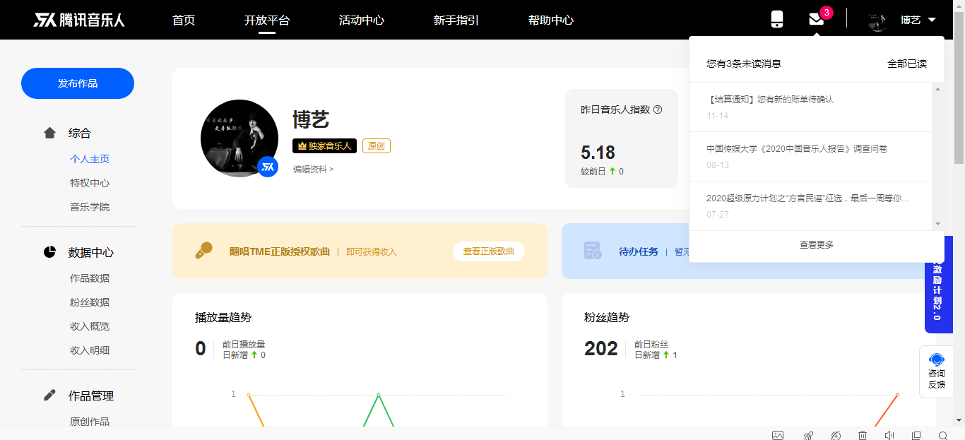Screen dimensions: 965x440
Task: Click the window restore icon in bottom bar
Action: pos(916,435)
